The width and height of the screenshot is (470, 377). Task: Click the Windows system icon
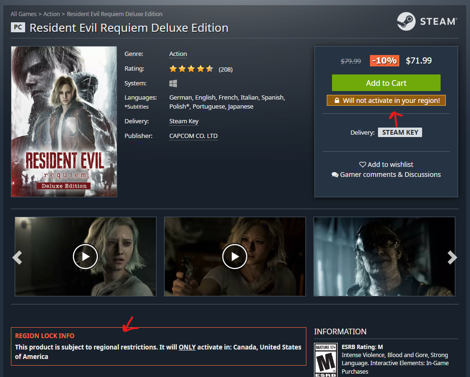coord(173,83)
